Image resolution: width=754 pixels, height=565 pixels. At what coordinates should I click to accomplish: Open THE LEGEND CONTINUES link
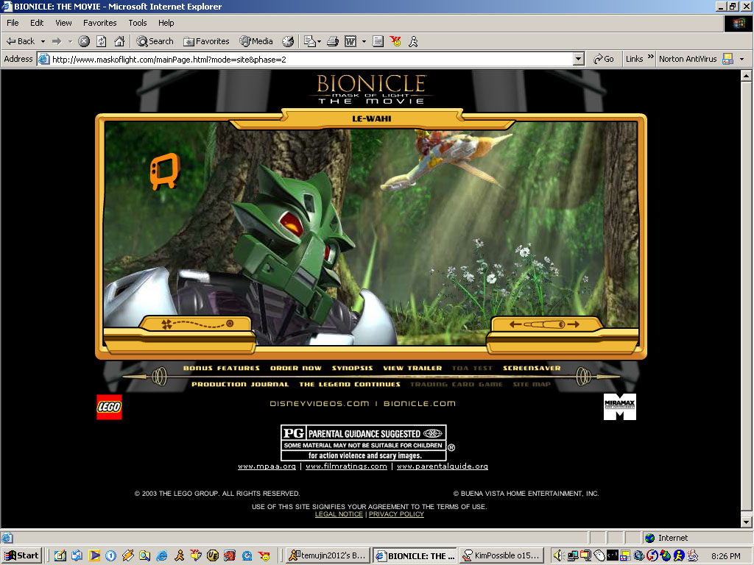pyautogui.click(x=350, y=384)
